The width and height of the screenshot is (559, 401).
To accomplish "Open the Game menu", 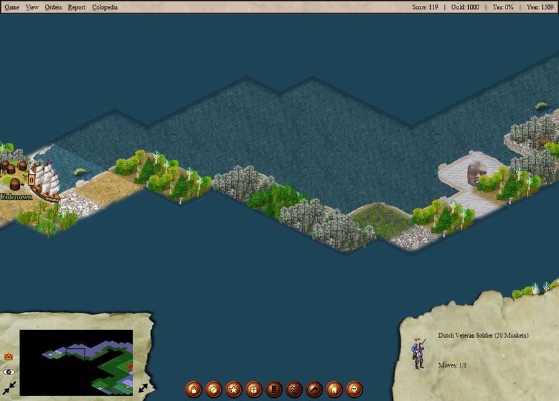I will (x=12, y=7).
